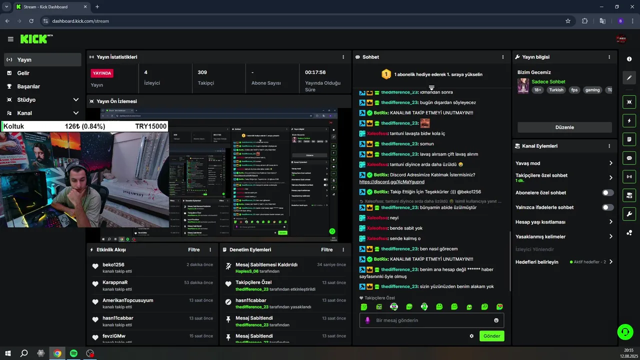Image resolution: width=640 pixels, height=360 pixels.
Task: Open the note page sidebar icon
Action: (x=629, y=139)
